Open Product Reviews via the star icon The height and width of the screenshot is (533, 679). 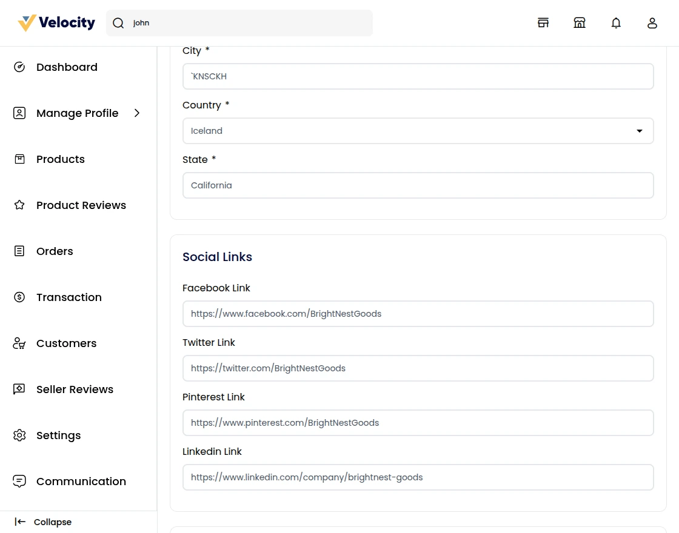(19, 205)
